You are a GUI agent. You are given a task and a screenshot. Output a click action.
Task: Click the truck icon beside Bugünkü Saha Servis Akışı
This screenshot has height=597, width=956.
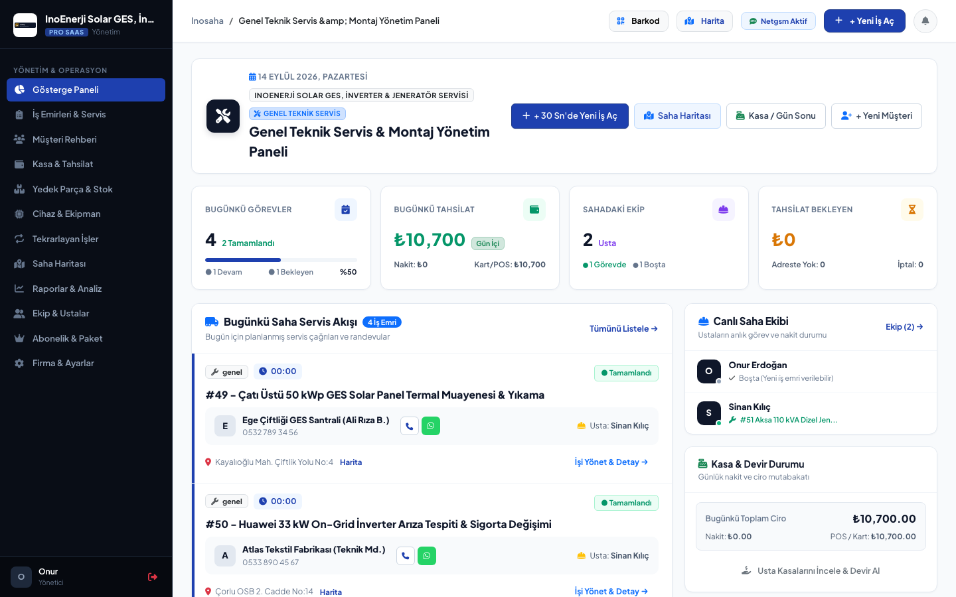pyautogui.click(x=212, y=322)
